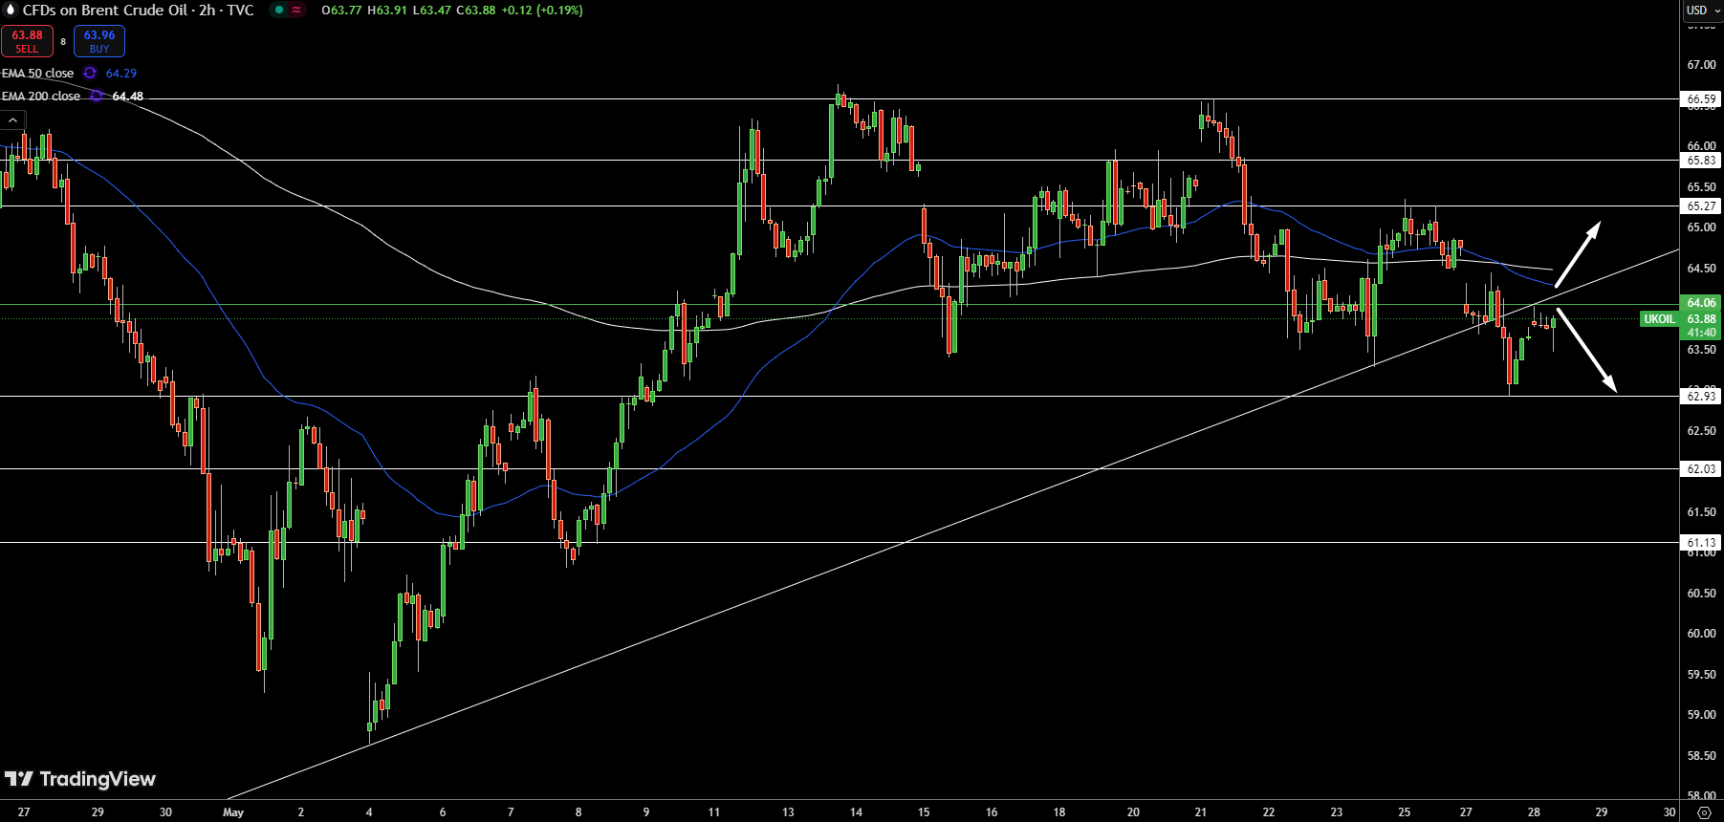Click the 41:40 bar countdown label
Viewport: 1724px width, 822px height.
tap(1701, 333)
